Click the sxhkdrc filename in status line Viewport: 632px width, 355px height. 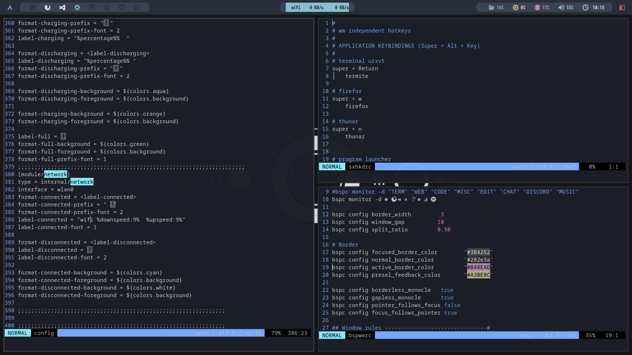(360, 167)
